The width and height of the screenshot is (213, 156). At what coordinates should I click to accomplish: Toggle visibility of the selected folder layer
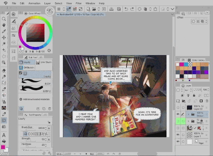tap(178, 114)
